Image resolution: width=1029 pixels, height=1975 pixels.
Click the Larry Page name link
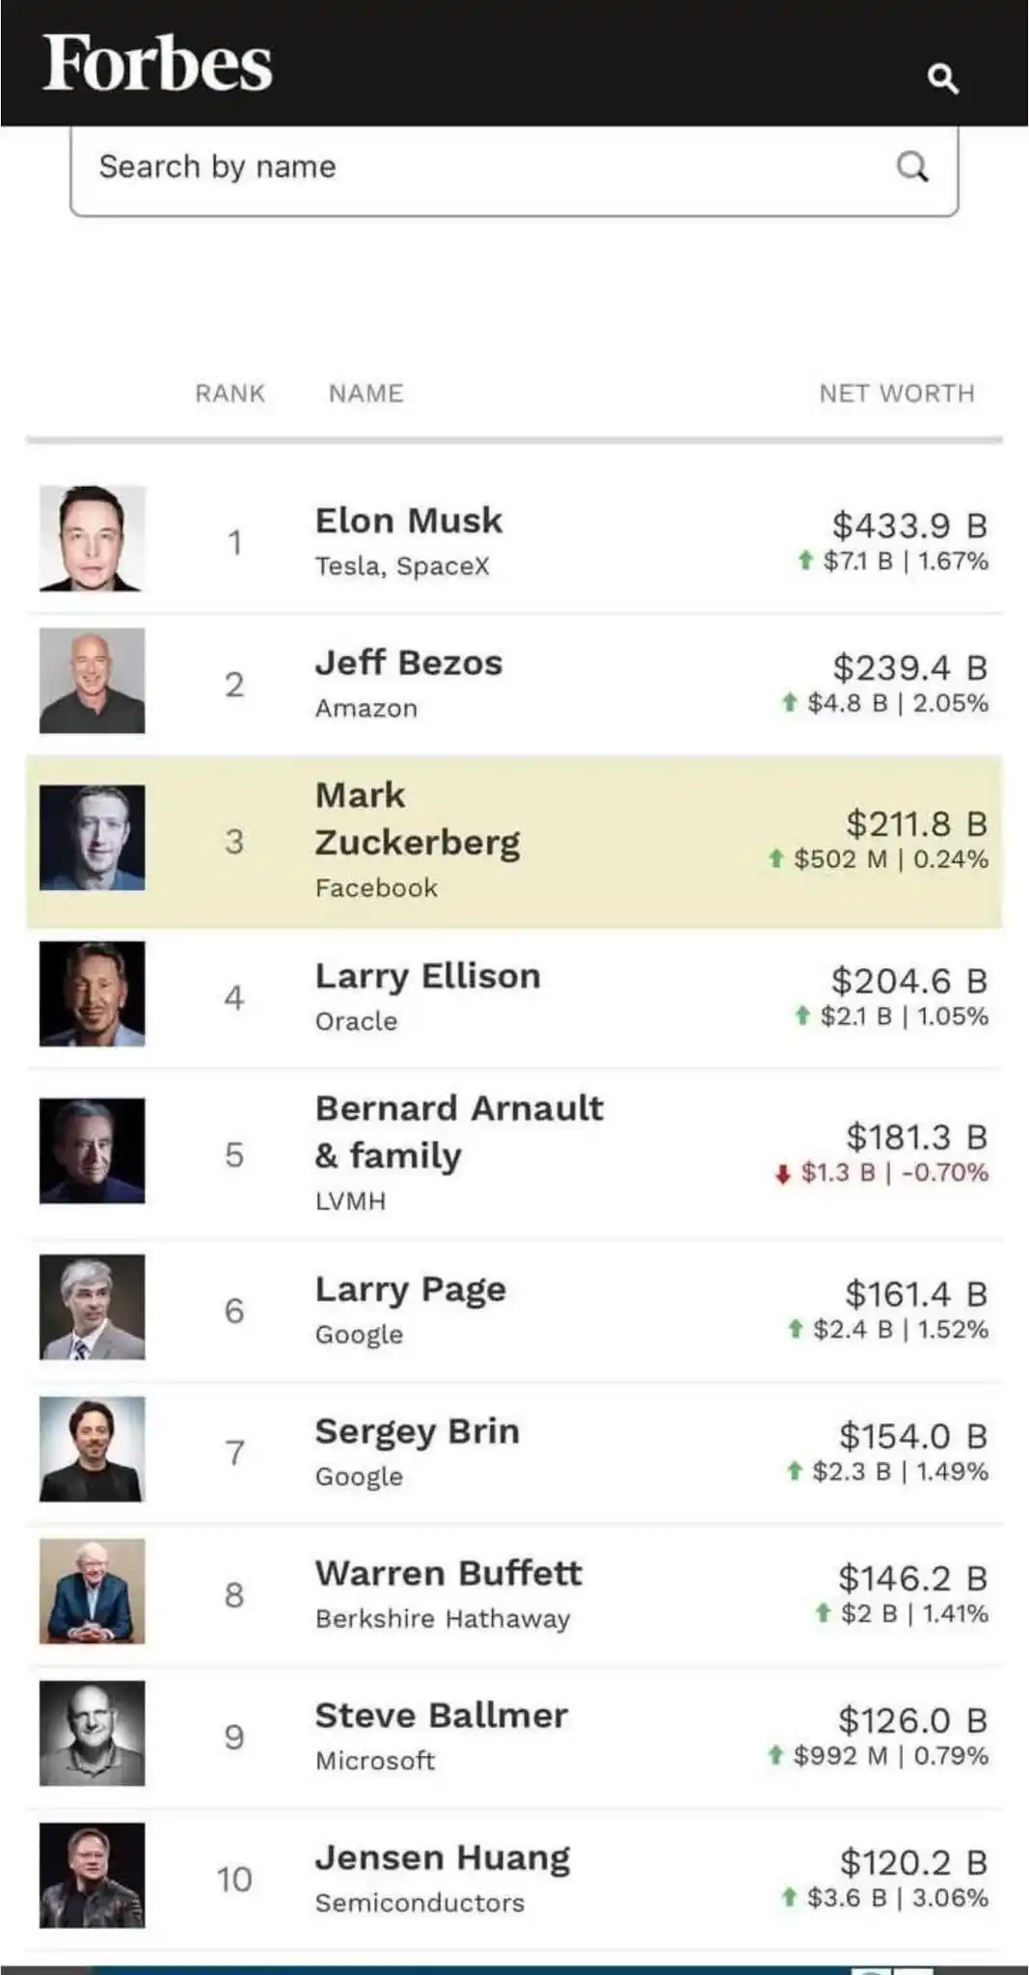coord(410,1289)
